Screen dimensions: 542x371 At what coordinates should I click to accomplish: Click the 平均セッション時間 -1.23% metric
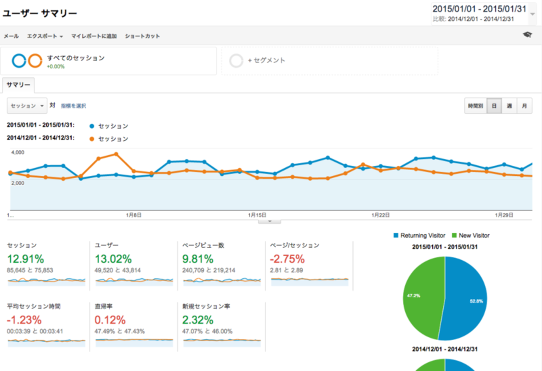tap(24, 320)
